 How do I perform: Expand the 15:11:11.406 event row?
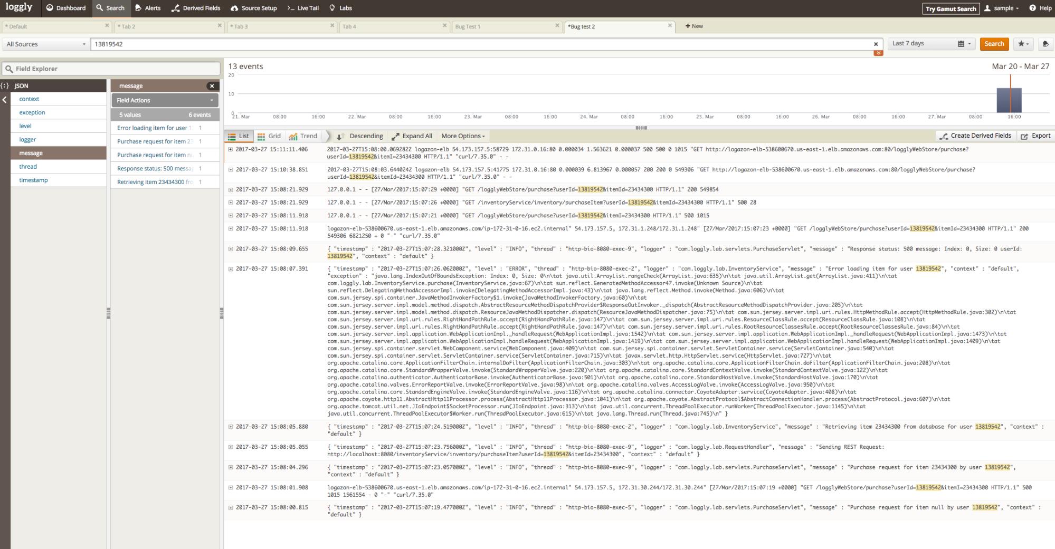click(230, 150)
